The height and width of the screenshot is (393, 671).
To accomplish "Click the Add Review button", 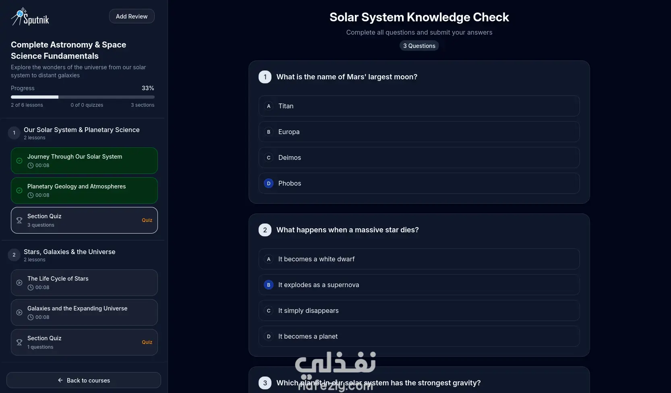I will click(132, 16).
